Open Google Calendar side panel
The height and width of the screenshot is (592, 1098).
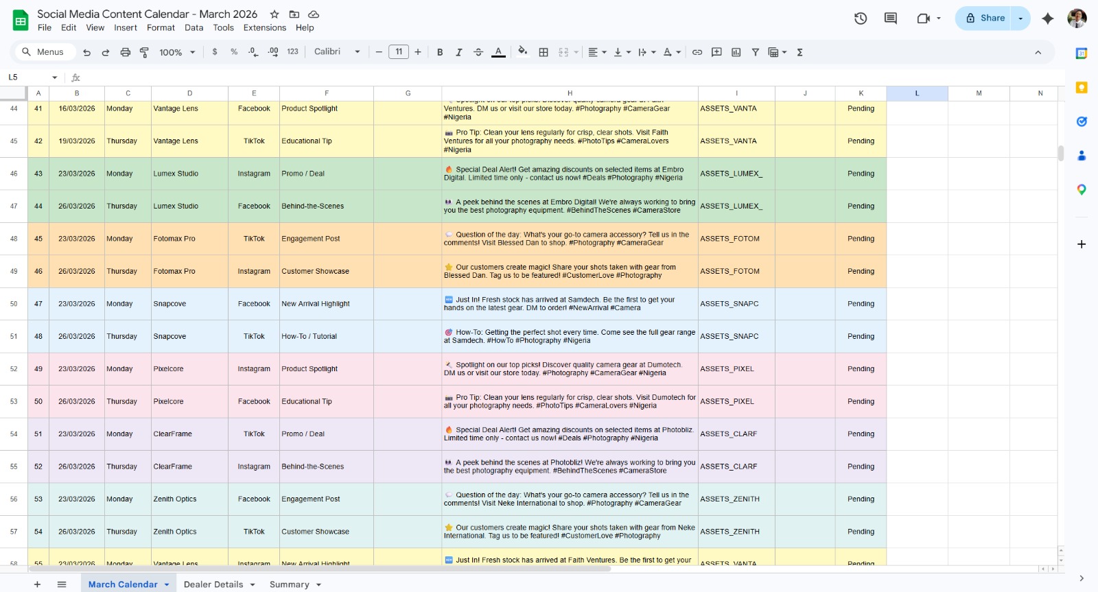pos(1082,54)
